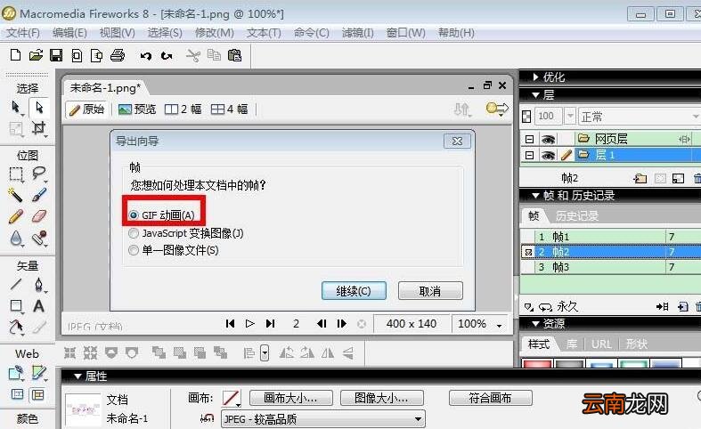
Task: Toggle visibility eye of 网页层
Action: pyautogui.click(x=548, y=140)
